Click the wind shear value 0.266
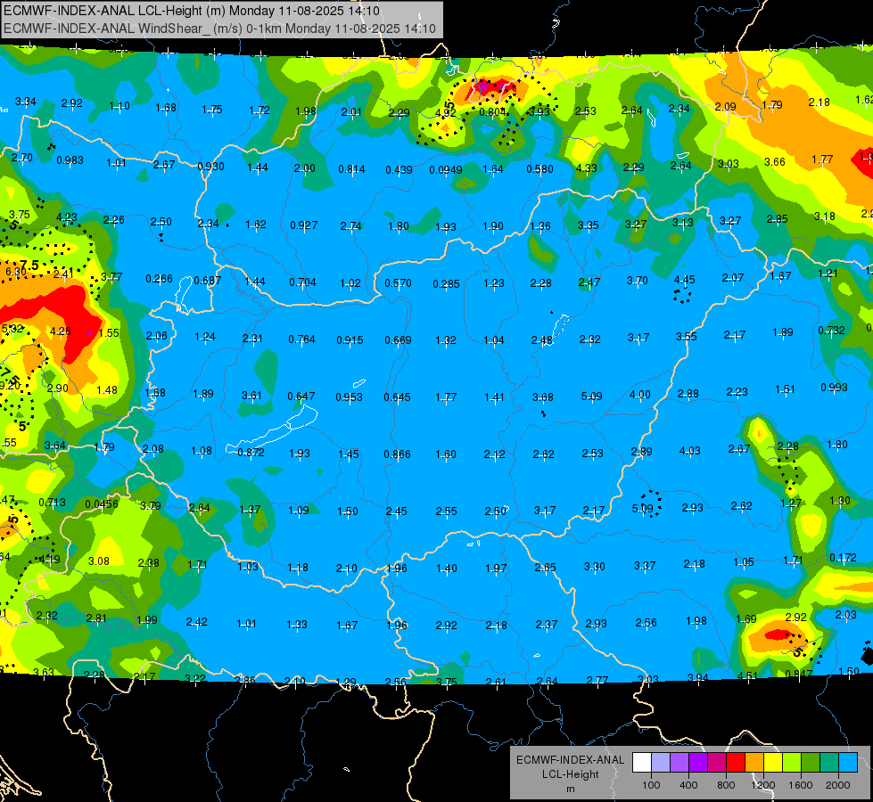The width and height of the screenshot is (873, 802). click(160, 278)
